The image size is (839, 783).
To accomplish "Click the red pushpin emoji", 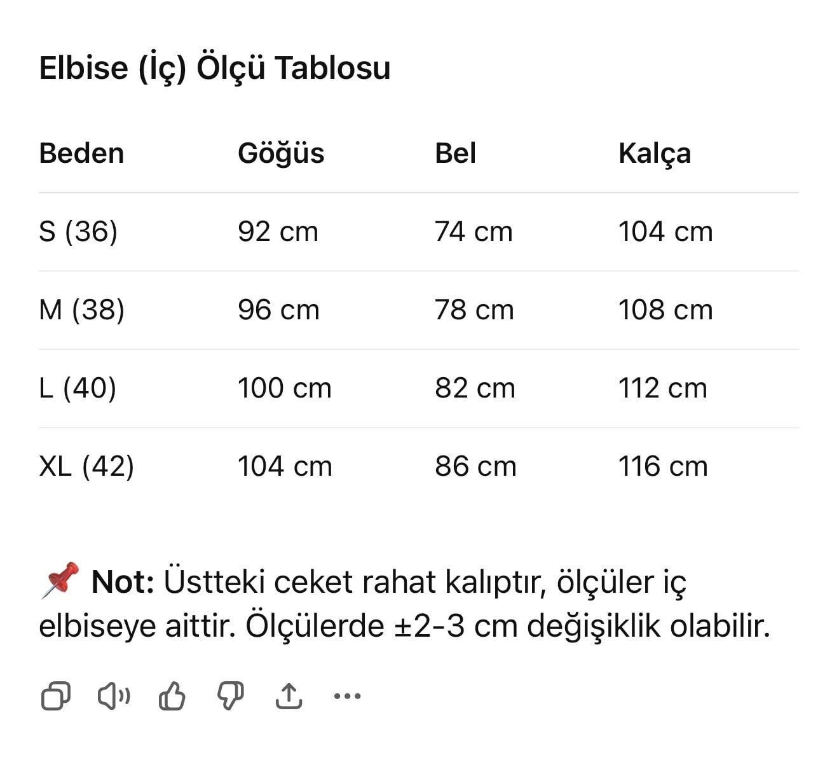I will [60, 579].
